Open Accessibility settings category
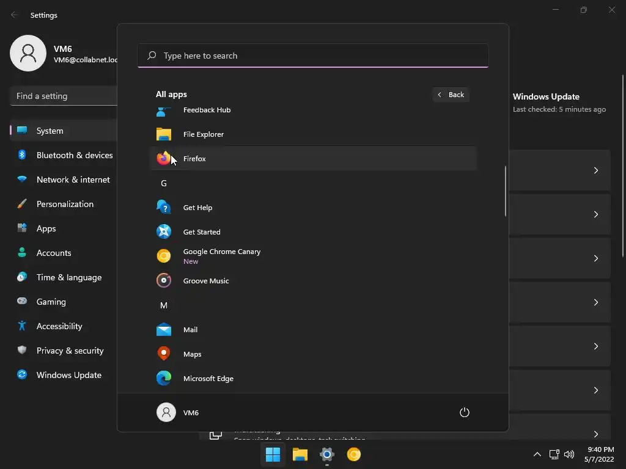This screenshot has height=469, width=626. pos(64,326)
